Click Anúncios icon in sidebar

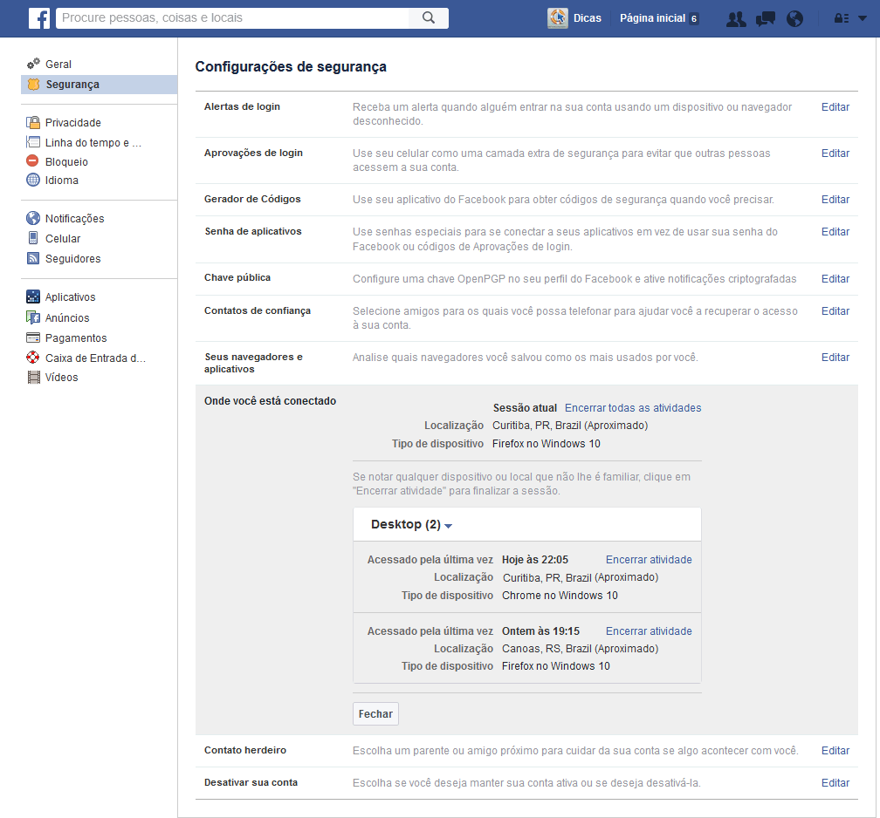click(33, 317)
